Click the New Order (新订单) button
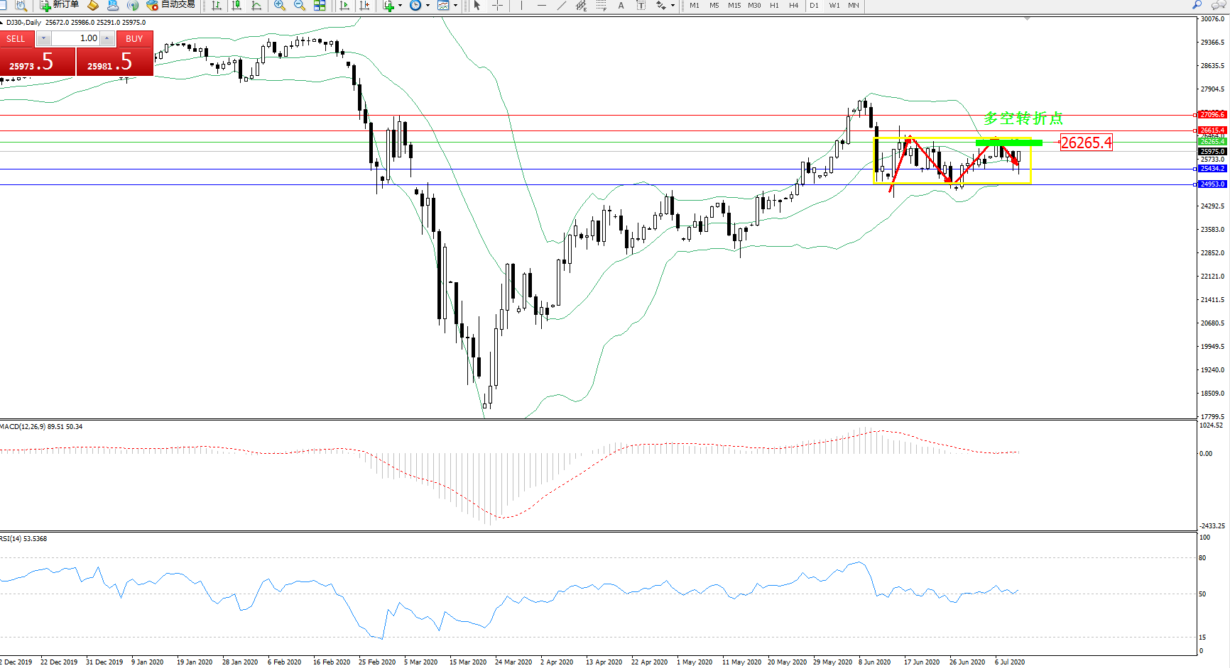The image size is (1230, 668). coord(60,5)
